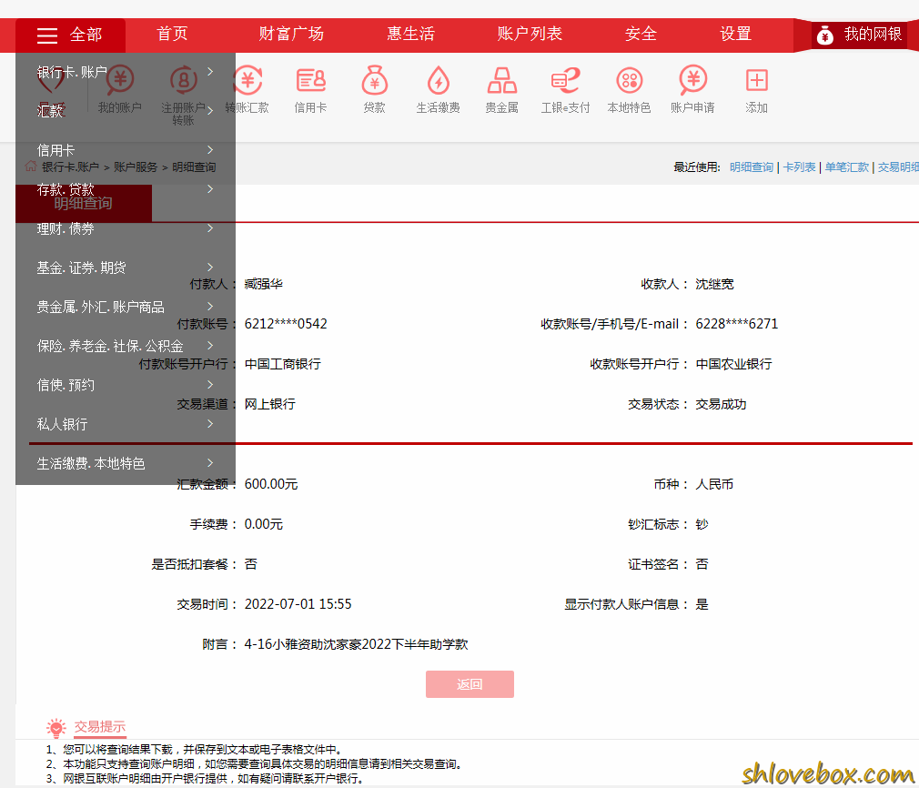919x788 pixels.
Task: Click the 附言 remark text
Action: pos(357,643)
